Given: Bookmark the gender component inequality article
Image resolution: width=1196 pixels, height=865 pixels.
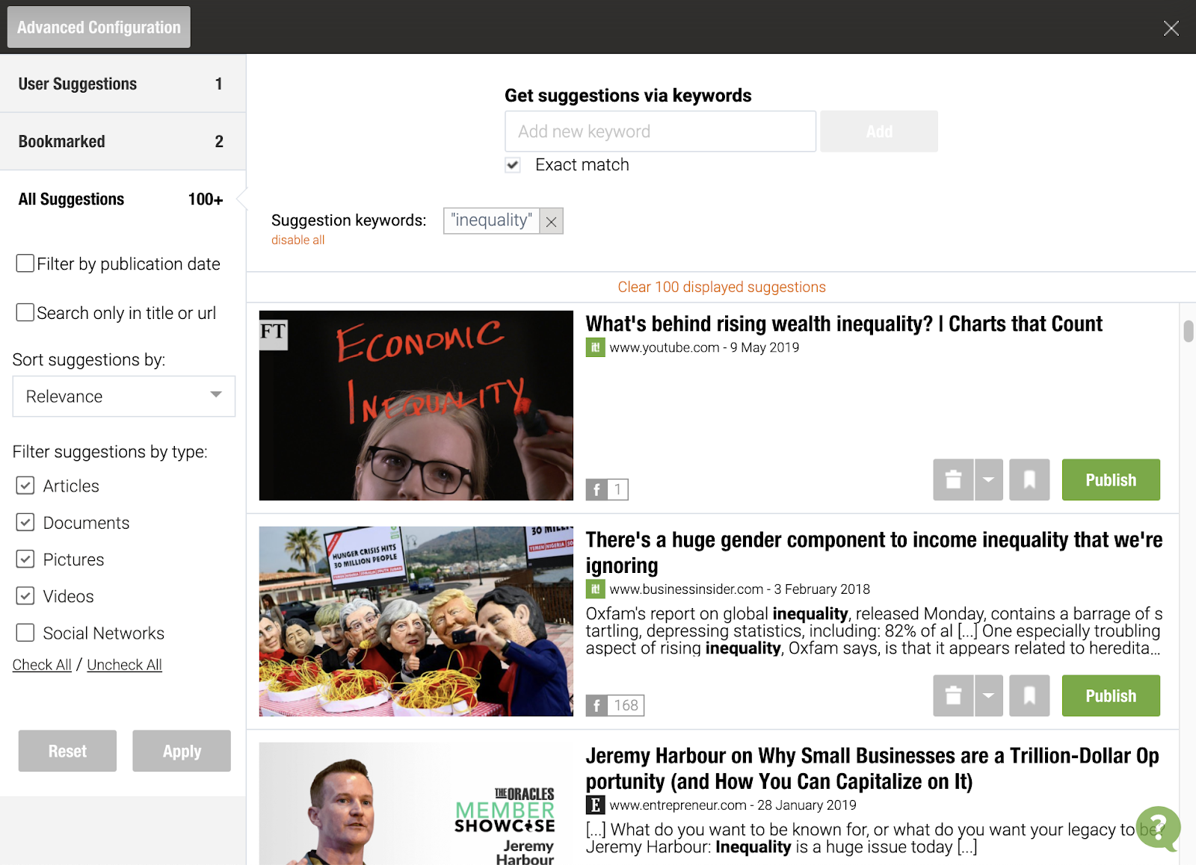Looking at the screenshot, I should pyautogui.click(x=1029, y=695).
